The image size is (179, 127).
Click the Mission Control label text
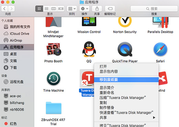click(89, 32)
